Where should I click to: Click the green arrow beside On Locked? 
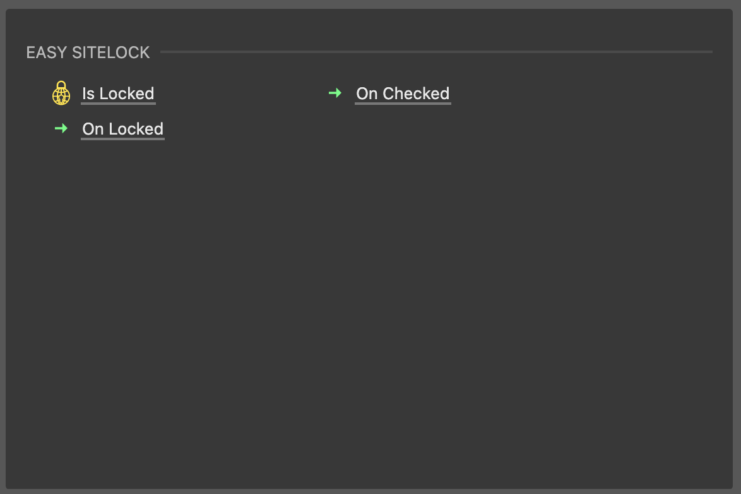[x=61, y=129]
